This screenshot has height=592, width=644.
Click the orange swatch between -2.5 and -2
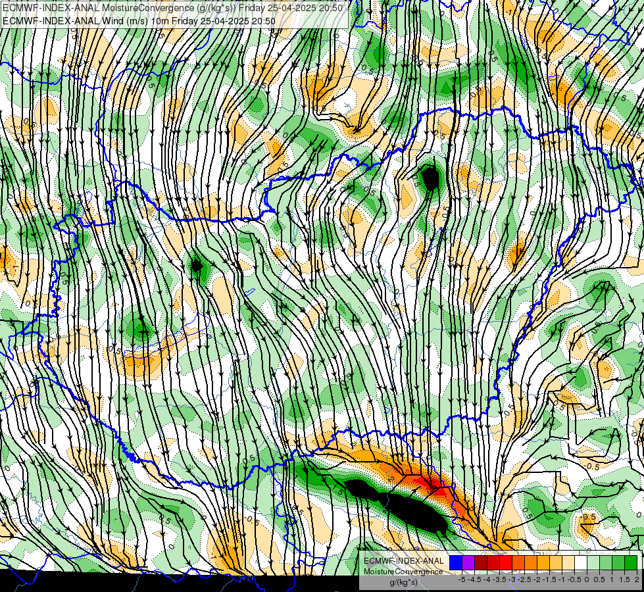531,562
